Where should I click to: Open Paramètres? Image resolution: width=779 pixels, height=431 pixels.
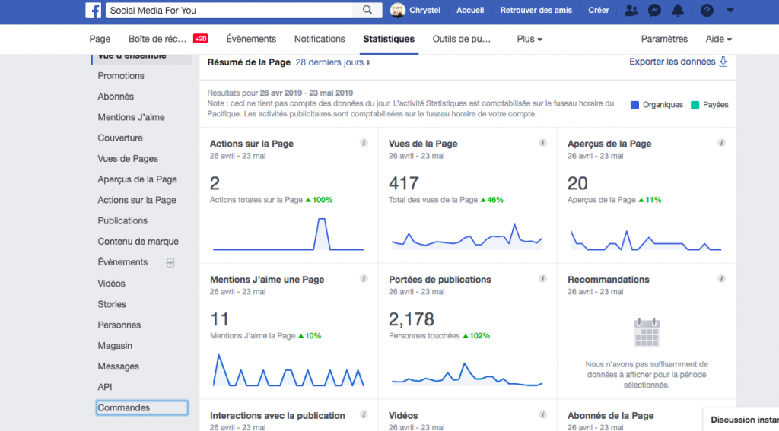(x=664, y=39)
